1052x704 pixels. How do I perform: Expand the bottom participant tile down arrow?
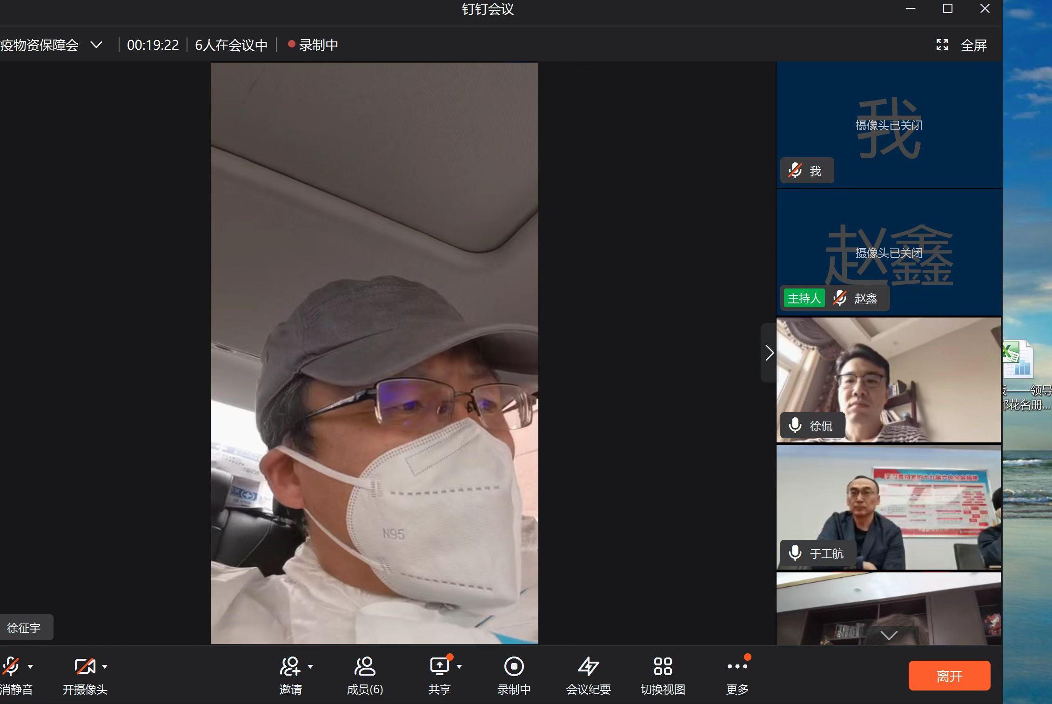pyautogui.click(x=888, y=635)
